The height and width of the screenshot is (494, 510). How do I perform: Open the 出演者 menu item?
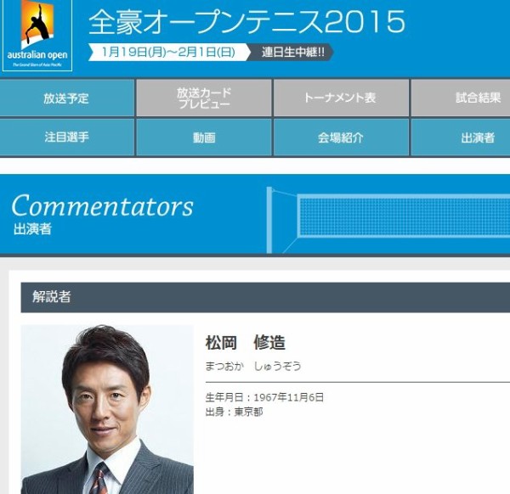click(461, 137)
